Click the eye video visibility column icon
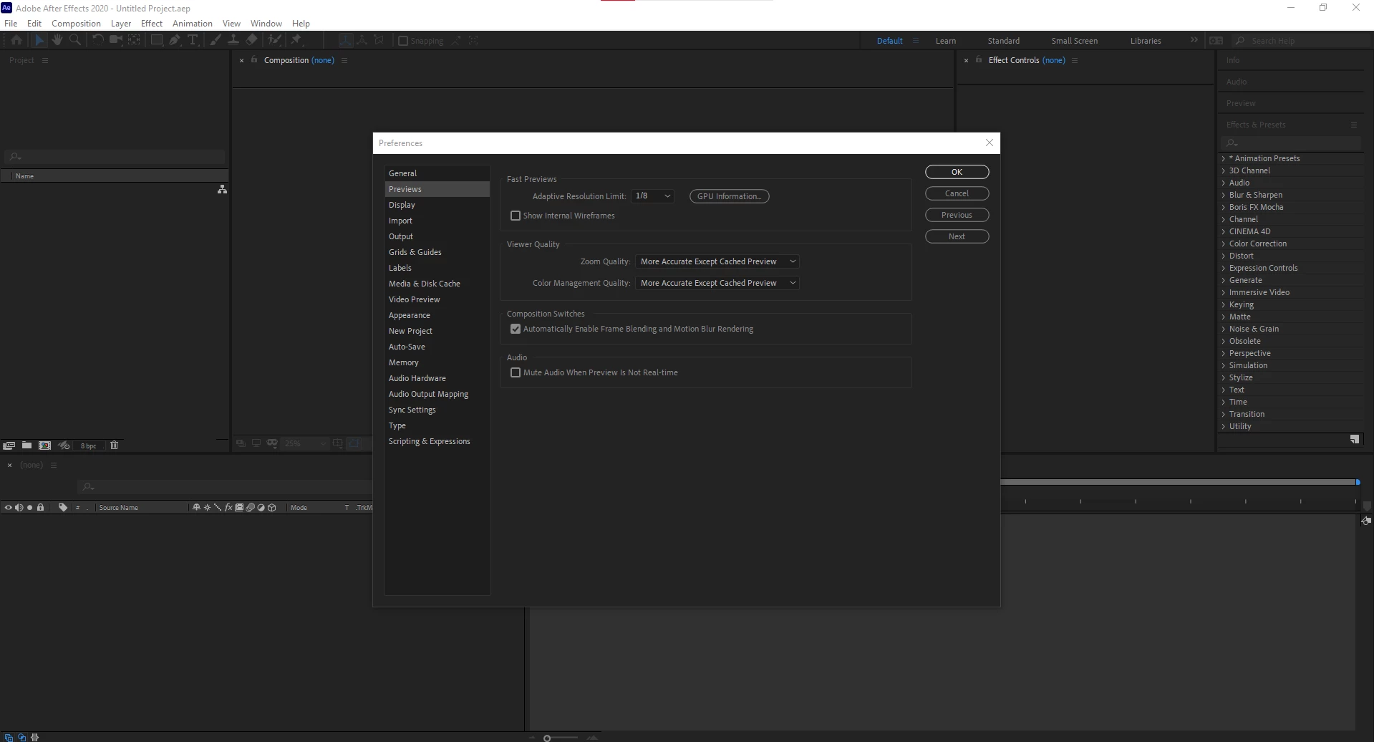The width and height of the screenshot is (1374, 742). [x=9, y=508]
